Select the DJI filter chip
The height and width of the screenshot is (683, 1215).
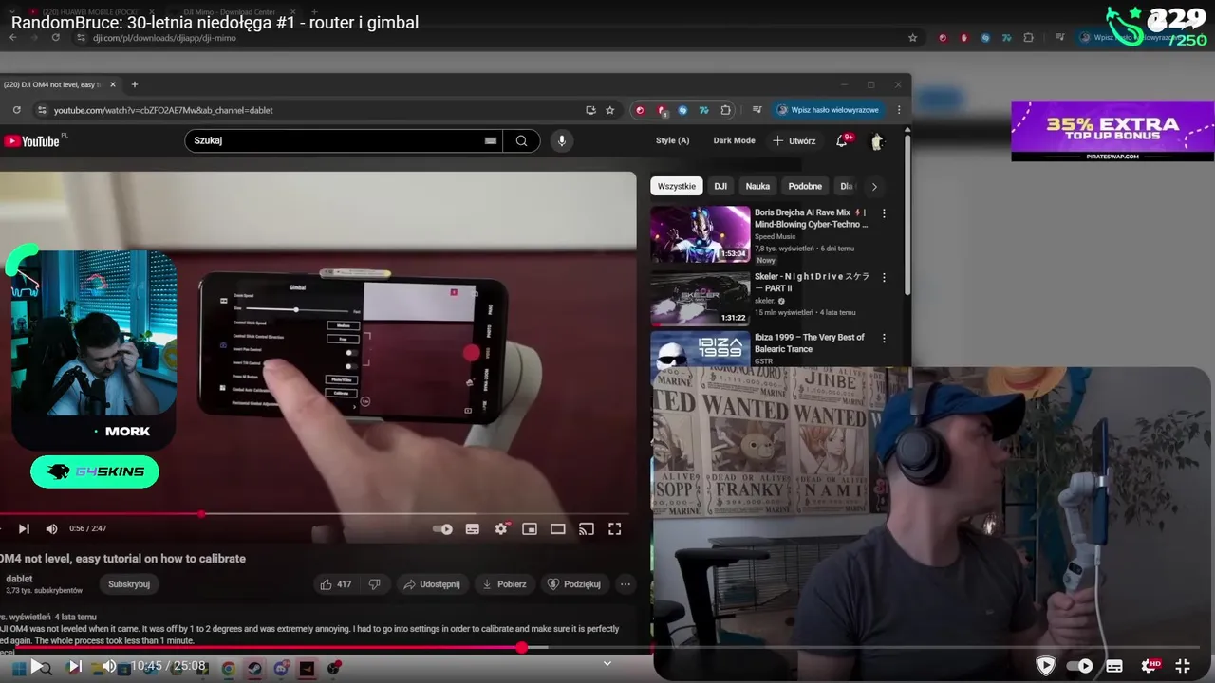point(720,186)
